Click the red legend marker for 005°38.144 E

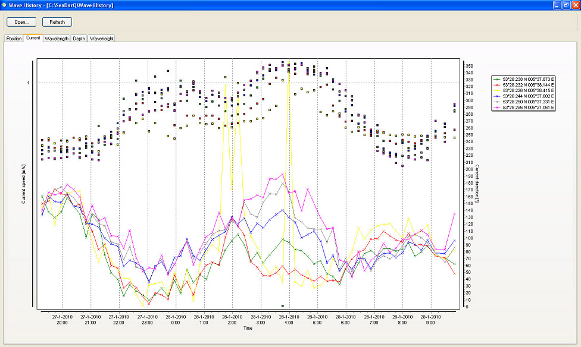pyautogui.click(x=498, y=84)
